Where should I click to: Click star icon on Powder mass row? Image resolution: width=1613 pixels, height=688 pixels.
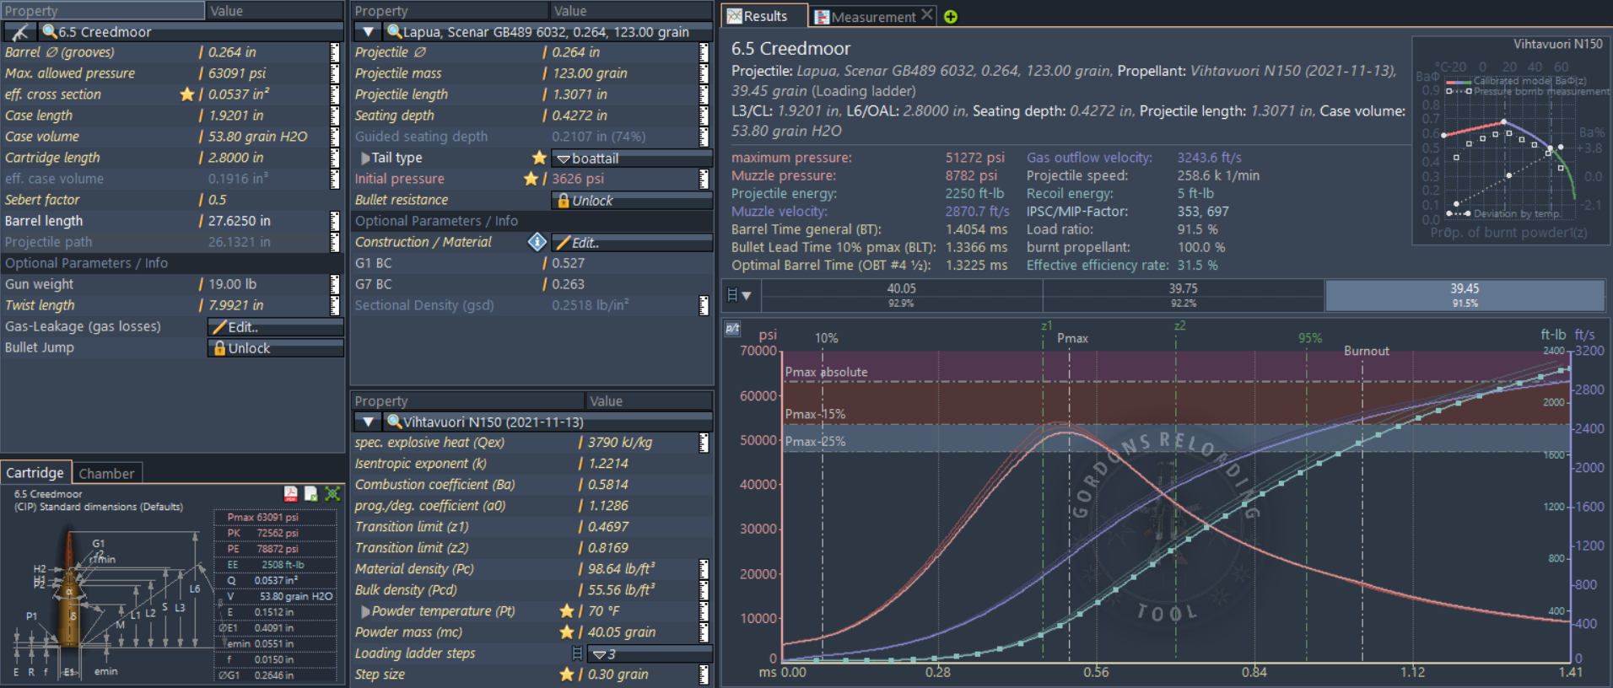click(567, 632)
